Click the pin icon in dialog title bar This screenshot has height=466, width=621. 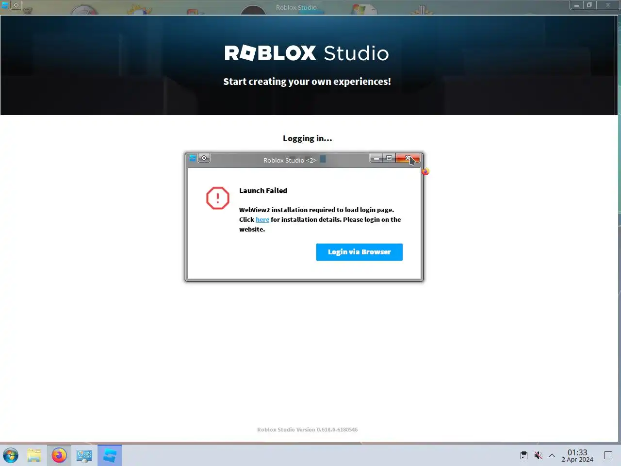pos(204,158)
